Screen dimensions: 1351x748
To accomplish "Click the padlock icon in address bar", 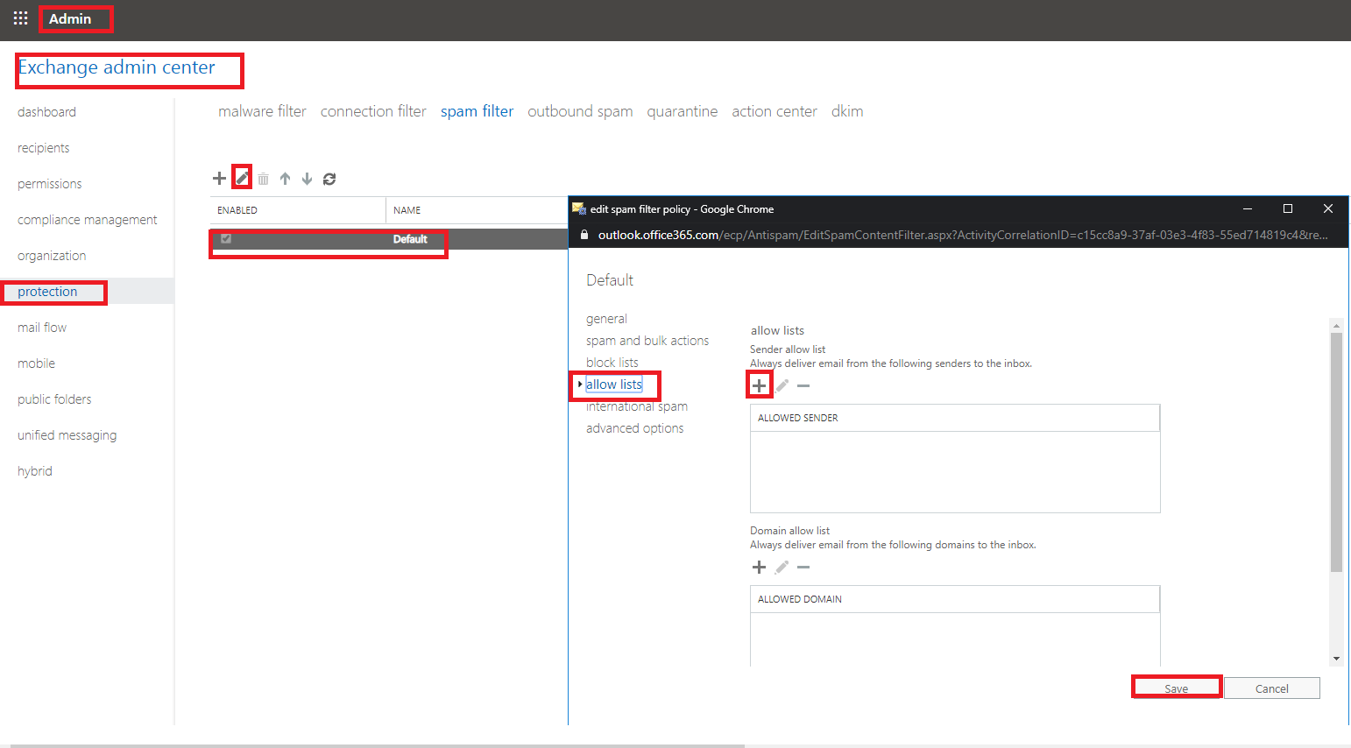I will pyautogui.click(x=584, y=235).
